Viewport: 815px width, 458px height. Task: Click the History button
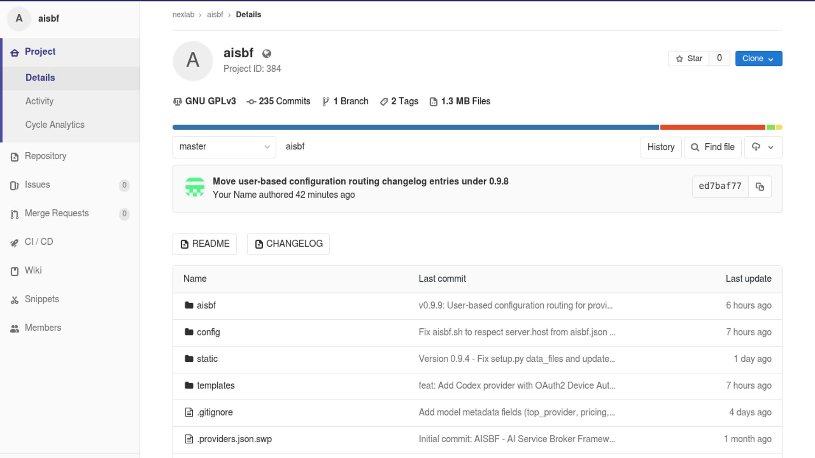tap(660, 147)
